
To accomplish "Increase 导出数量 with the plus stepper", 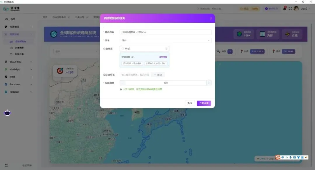I will 209,83.
